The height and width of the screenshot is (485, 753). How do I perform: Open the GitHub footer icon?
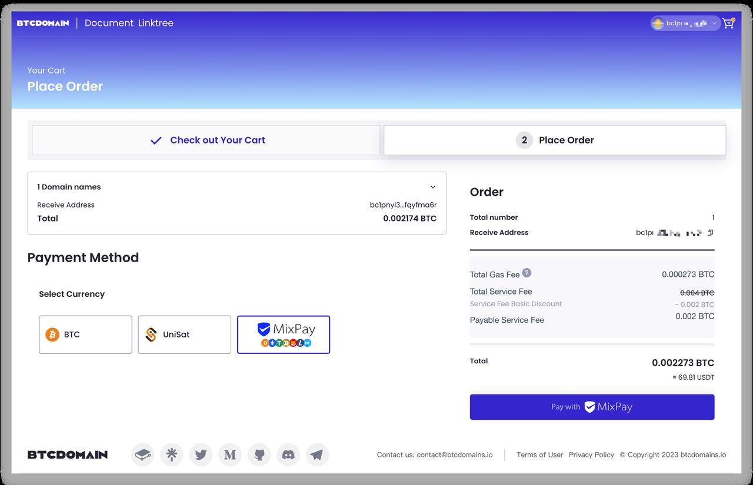[x=259, y=454]
